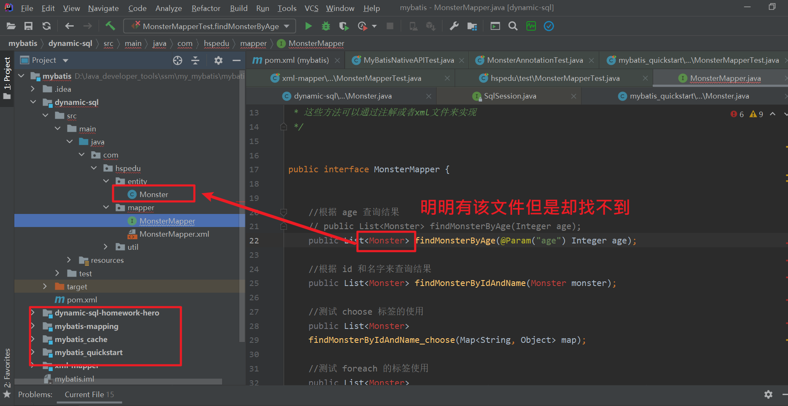Click findMonsterByAge method name on line 22

point(455,240)
